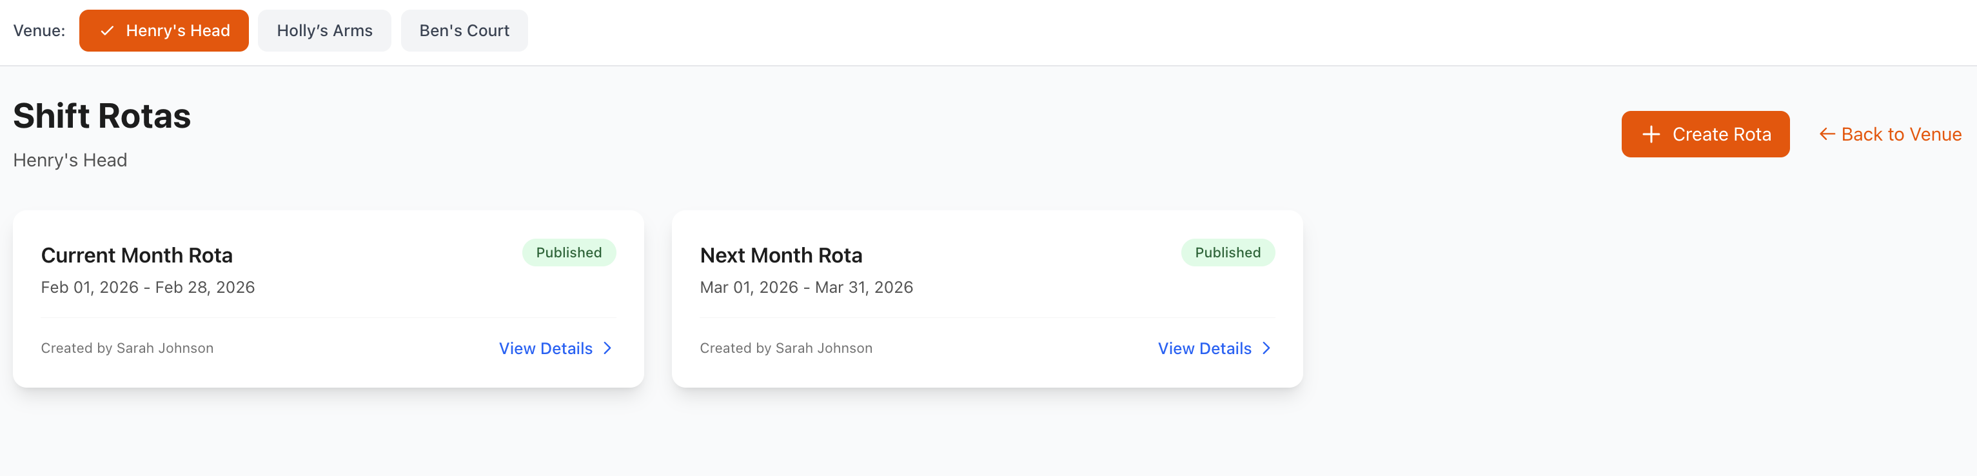Click the Published badge on Current Month Rota
This screenshot has height=476, width=1977.
click(569, 252)
